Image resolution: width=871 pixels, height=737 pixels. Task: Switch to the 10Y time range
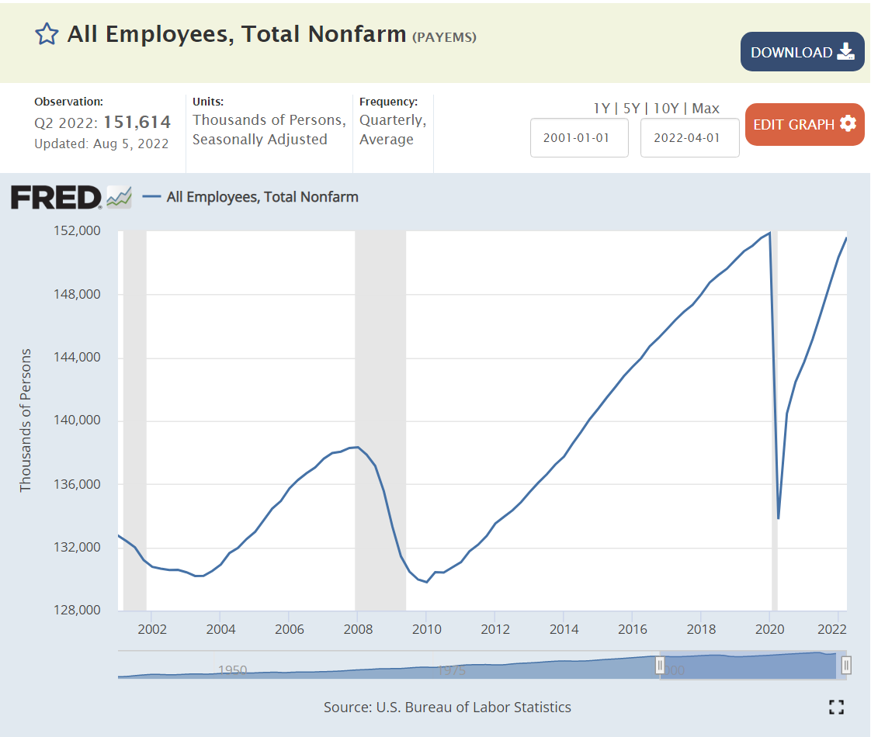point(666,109)
